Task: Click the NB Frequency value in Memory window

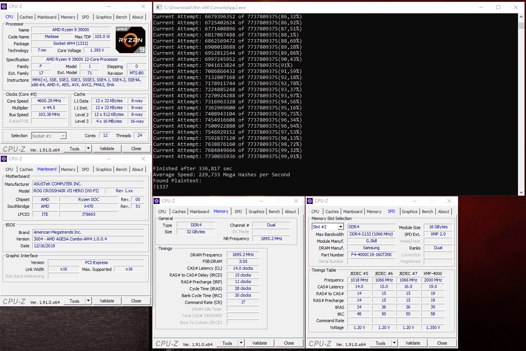Action: tap(271, 239)
